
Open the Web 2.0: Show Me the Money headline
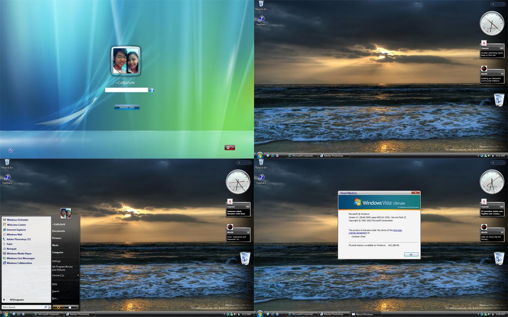[x=492, y=238]
